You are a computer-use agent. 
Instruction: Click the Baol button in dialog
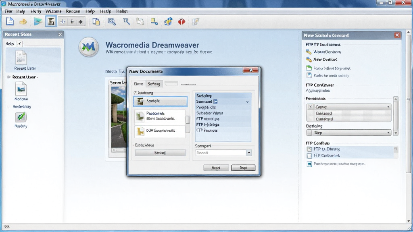click(x=243, y=168)
